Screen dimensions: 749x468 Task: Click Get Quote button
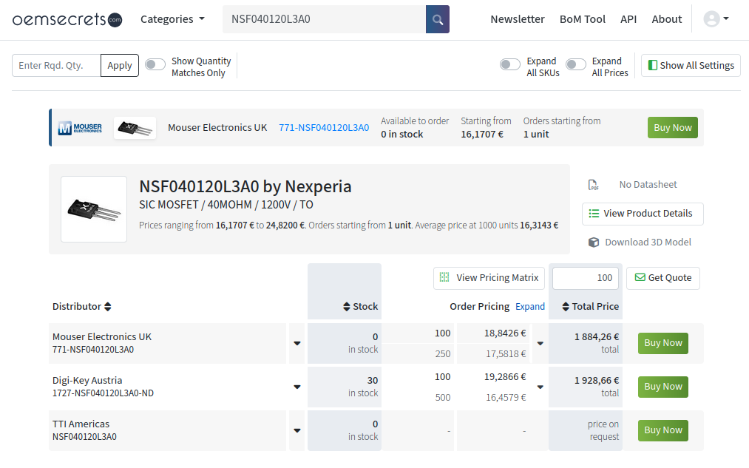[x=662, y=278]
